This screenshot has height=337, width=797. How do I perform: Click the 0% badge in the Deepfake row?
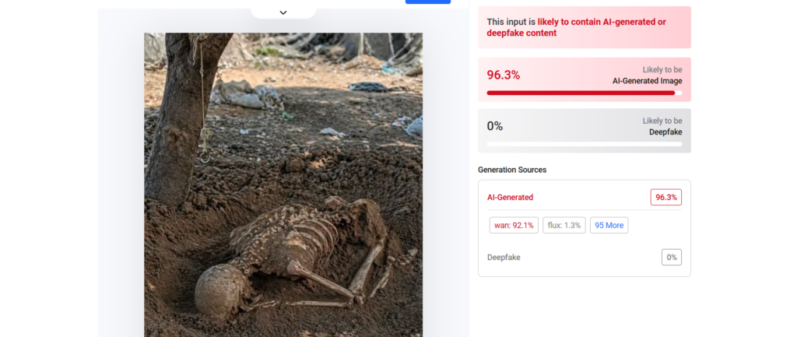pos(671,258)
